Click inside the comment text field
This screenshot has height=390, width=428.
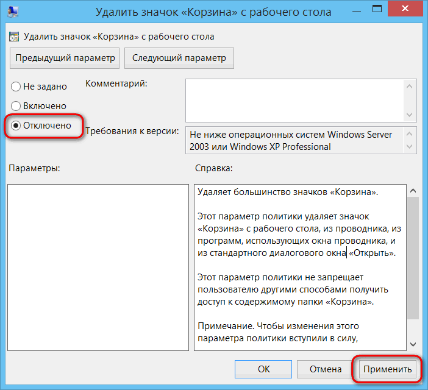point(294,101)
